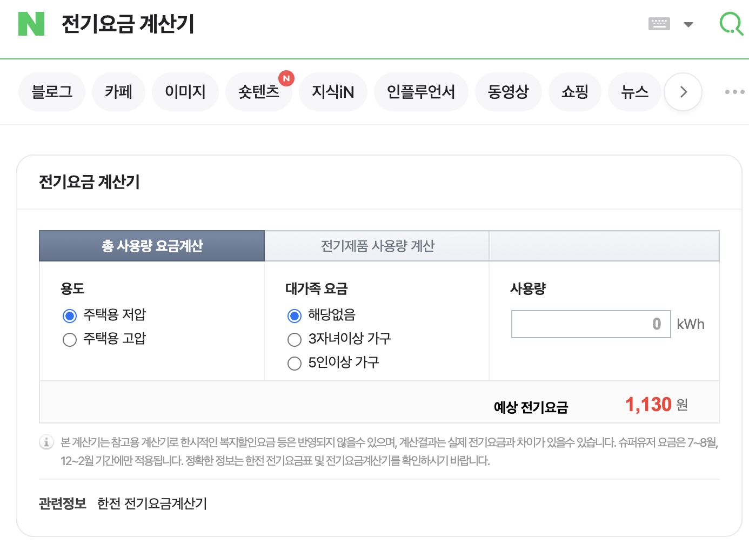Click the red 1,130 fee result value

647,404
